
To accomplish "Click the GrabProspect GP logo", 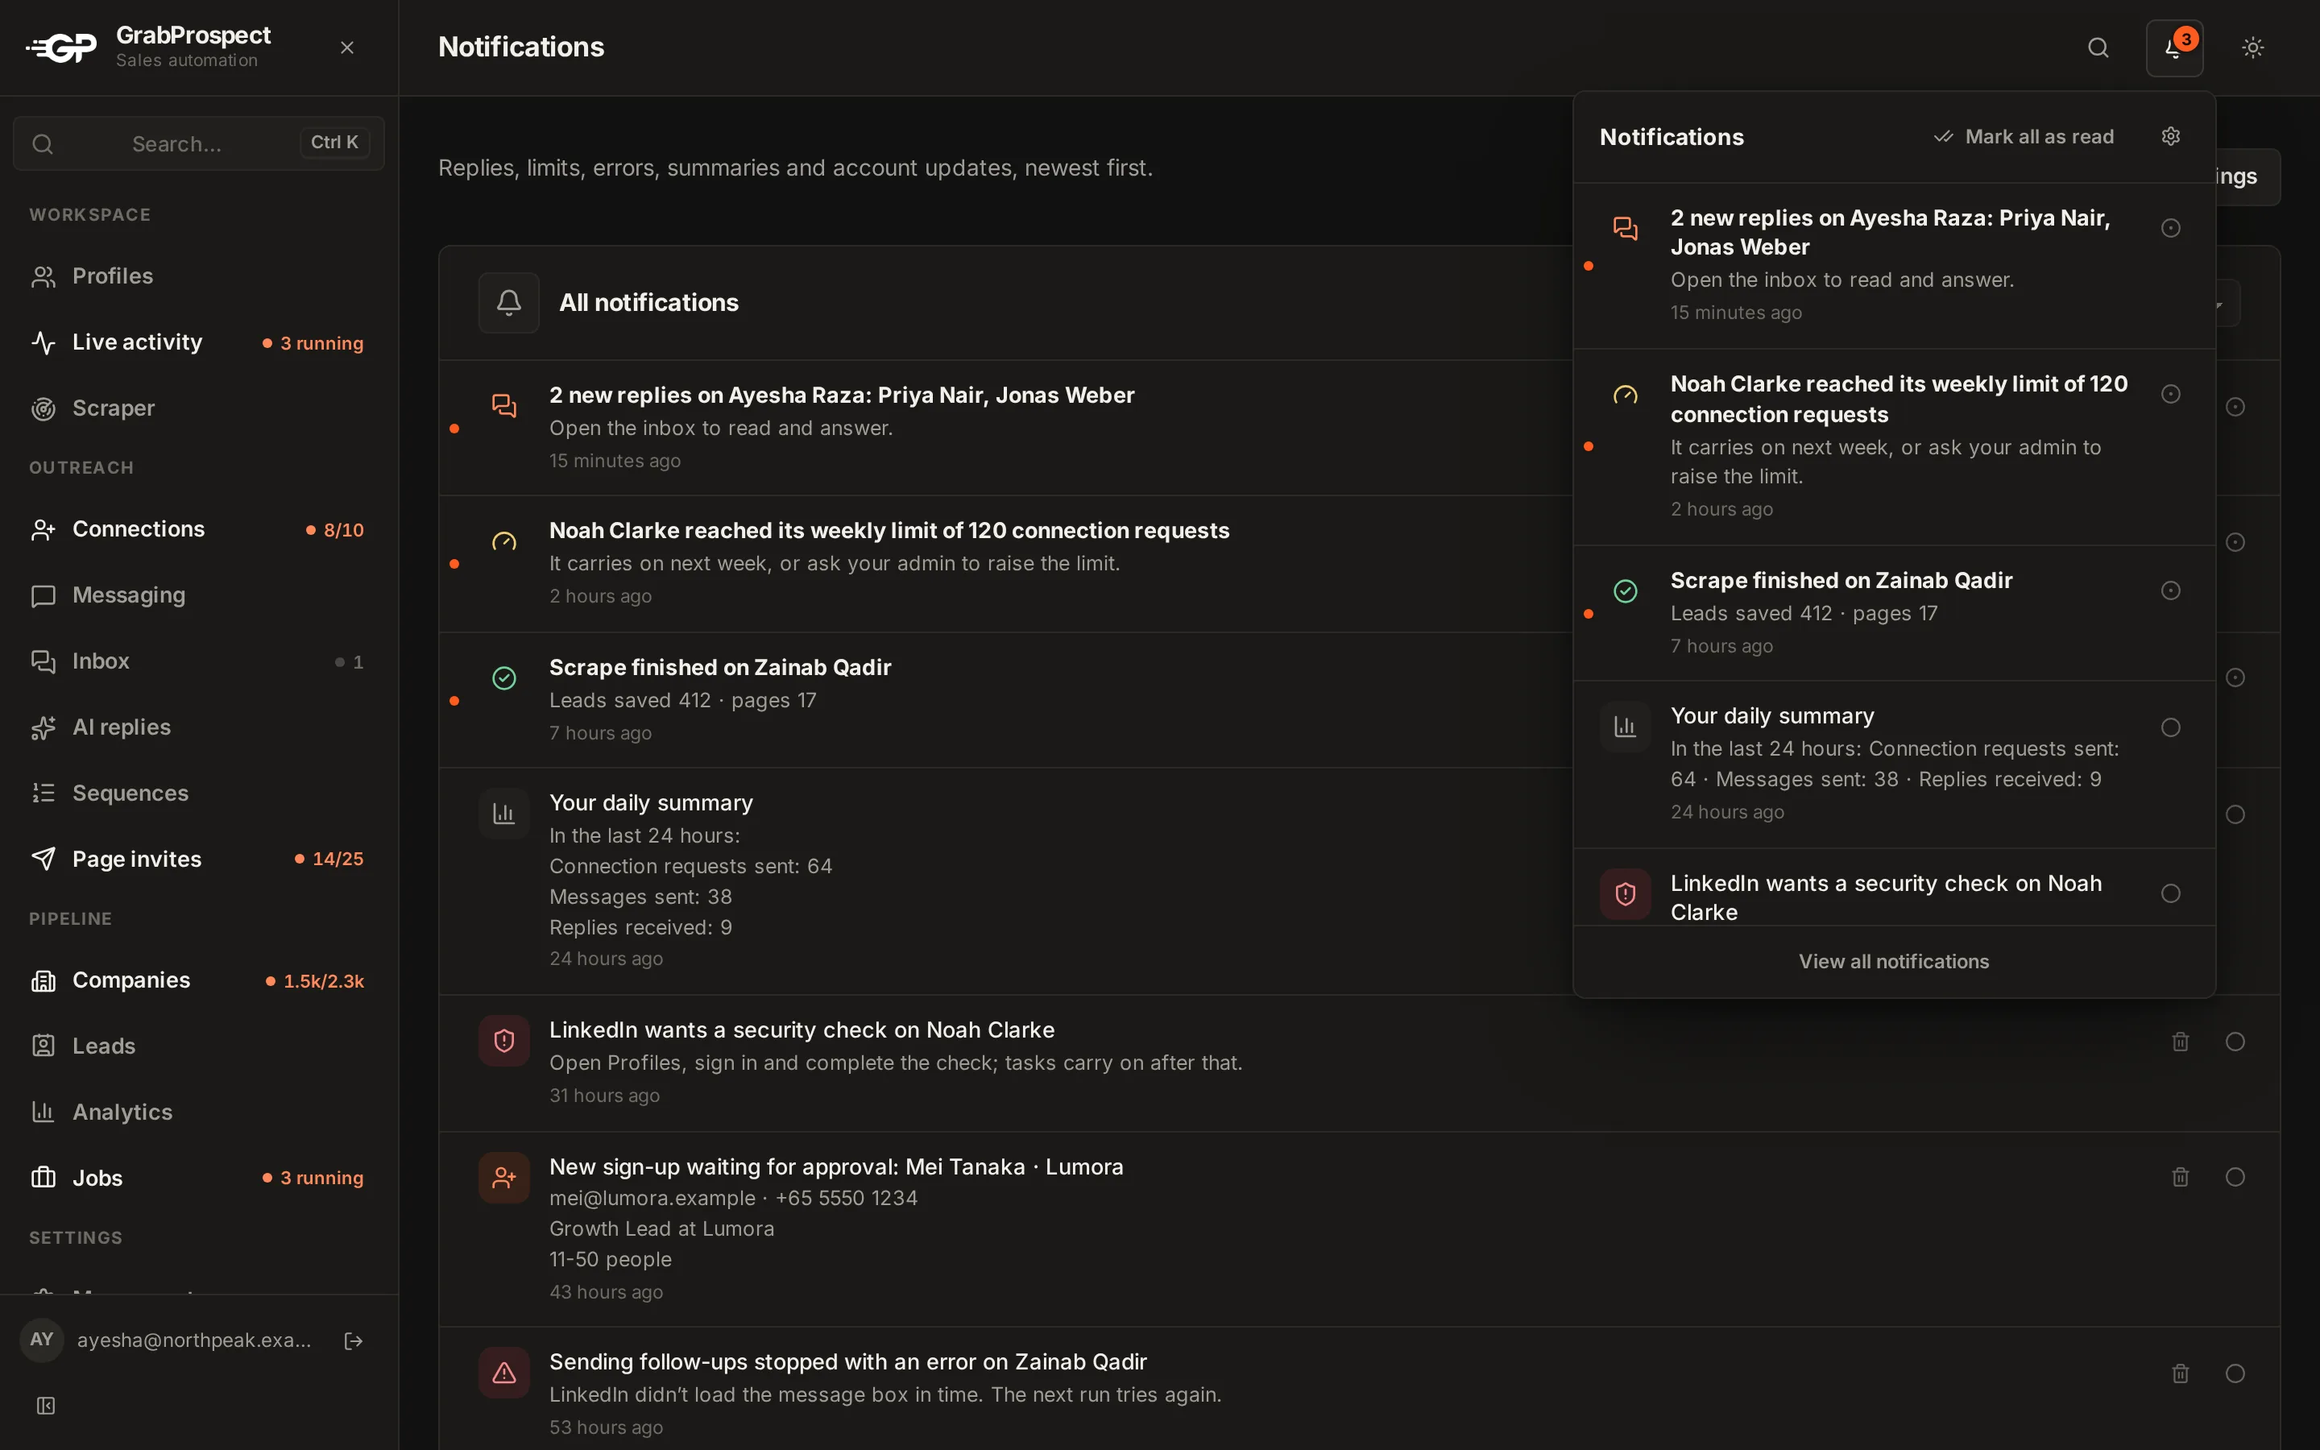I will [x=61, y=48].
